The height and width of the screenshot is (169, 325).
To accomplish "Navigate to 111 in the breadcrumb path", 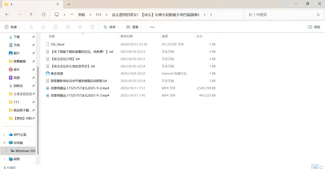I will click(99, 15).
